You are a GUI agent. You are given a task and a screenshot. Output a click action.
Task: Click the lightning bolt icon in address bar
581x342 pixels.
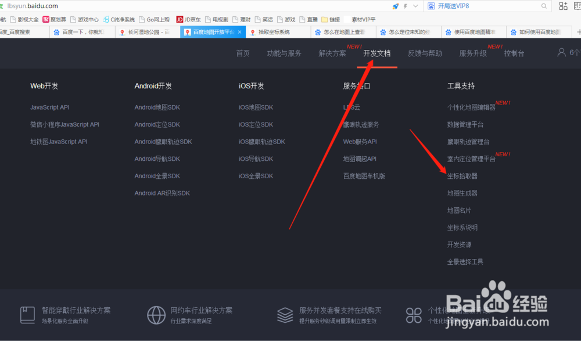click(406, 6)
